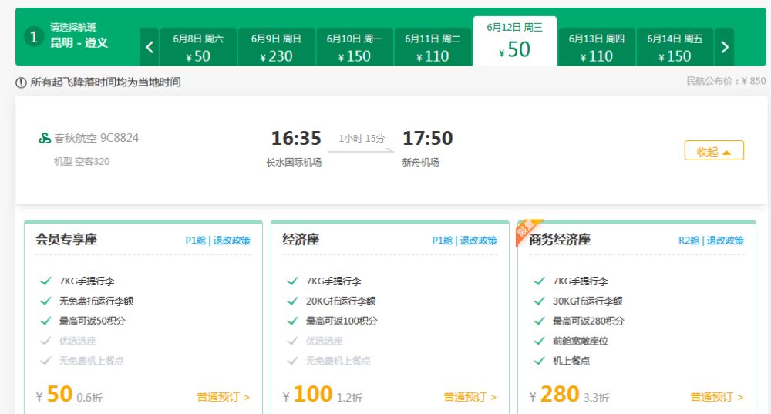The image size is (771, 414).
Task: Click the 商务经济座 card title
Action: pos(560,240)
